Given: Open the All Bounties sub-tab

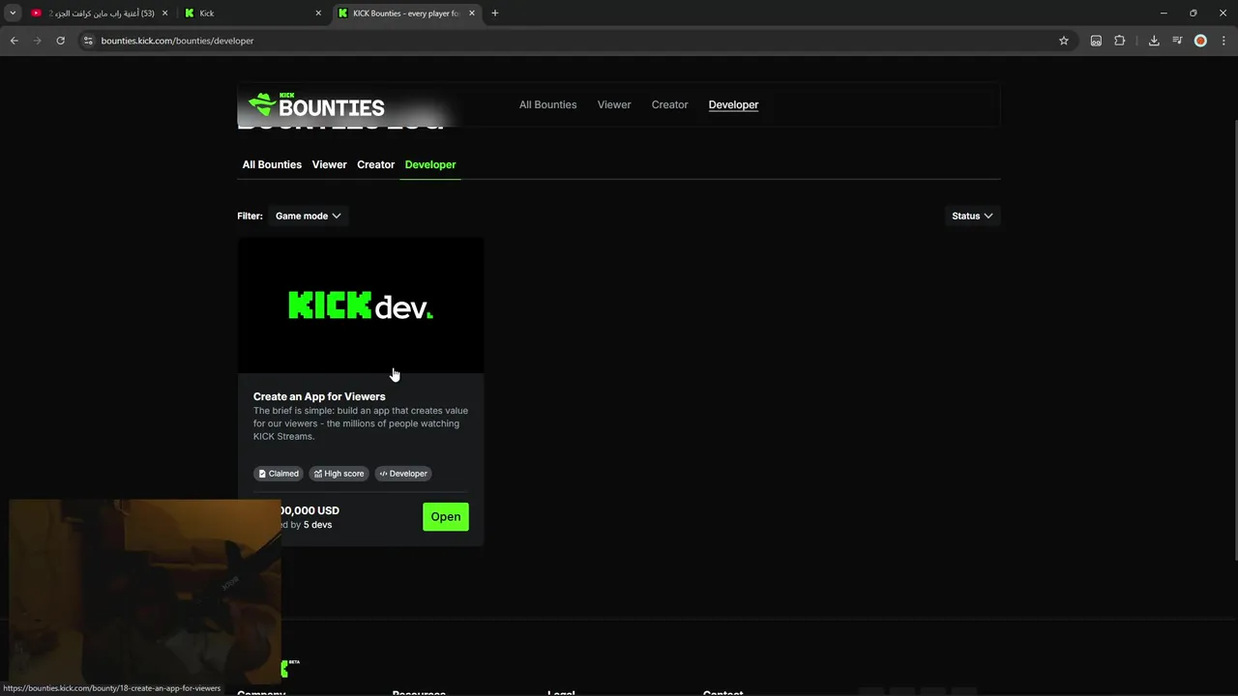Looking at the screenshot, I should pyautogui.click(x=272, y=164).
